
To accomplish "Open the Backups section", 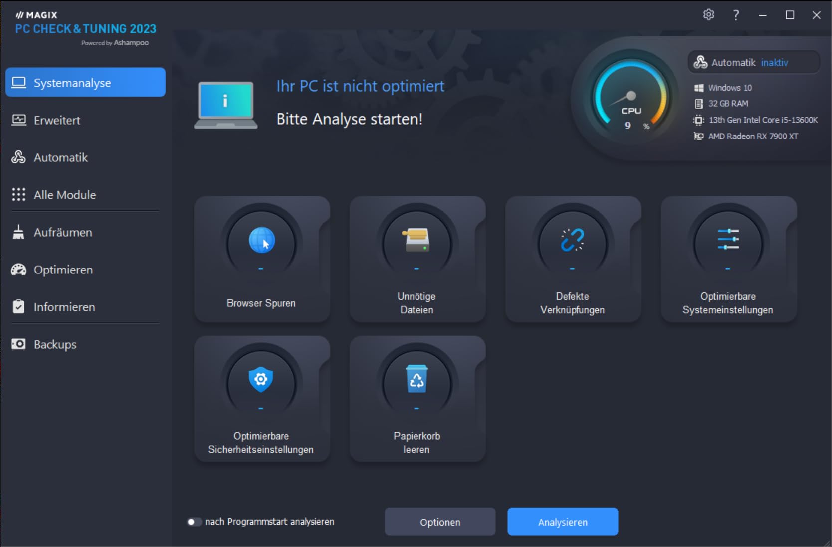I will (85, 344).
